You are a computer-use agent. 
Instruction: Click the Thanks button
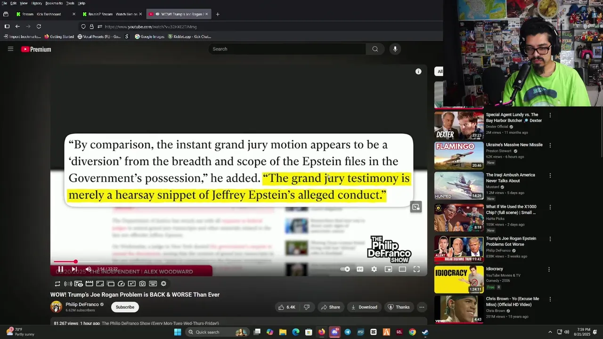click(399, 307)
